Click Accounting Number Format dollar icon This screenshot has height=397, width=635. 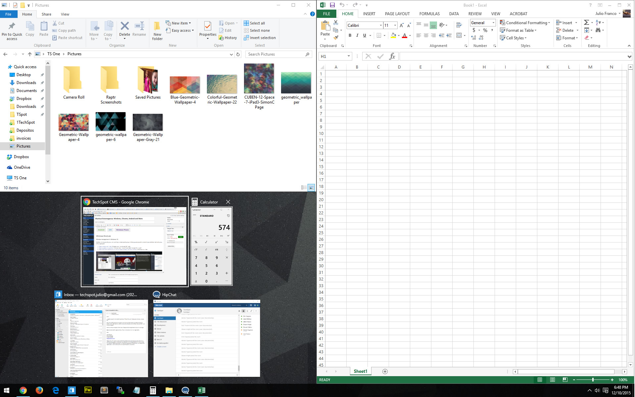point(474,30)
